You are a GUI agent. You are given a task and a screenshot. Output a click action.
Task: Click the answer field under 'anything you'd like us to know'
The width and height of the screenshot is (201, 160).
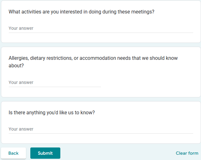(101, 129)
